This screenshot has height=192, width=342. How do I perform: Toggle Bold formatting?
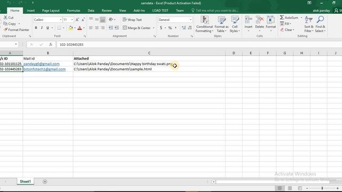pyautogui.click(x=36, y=28)
